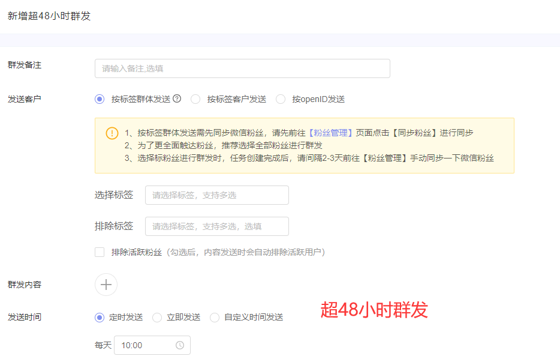Click the question mark help icon beside 按标签群体发送
560x359 pixels.
[x=176, y=99]
